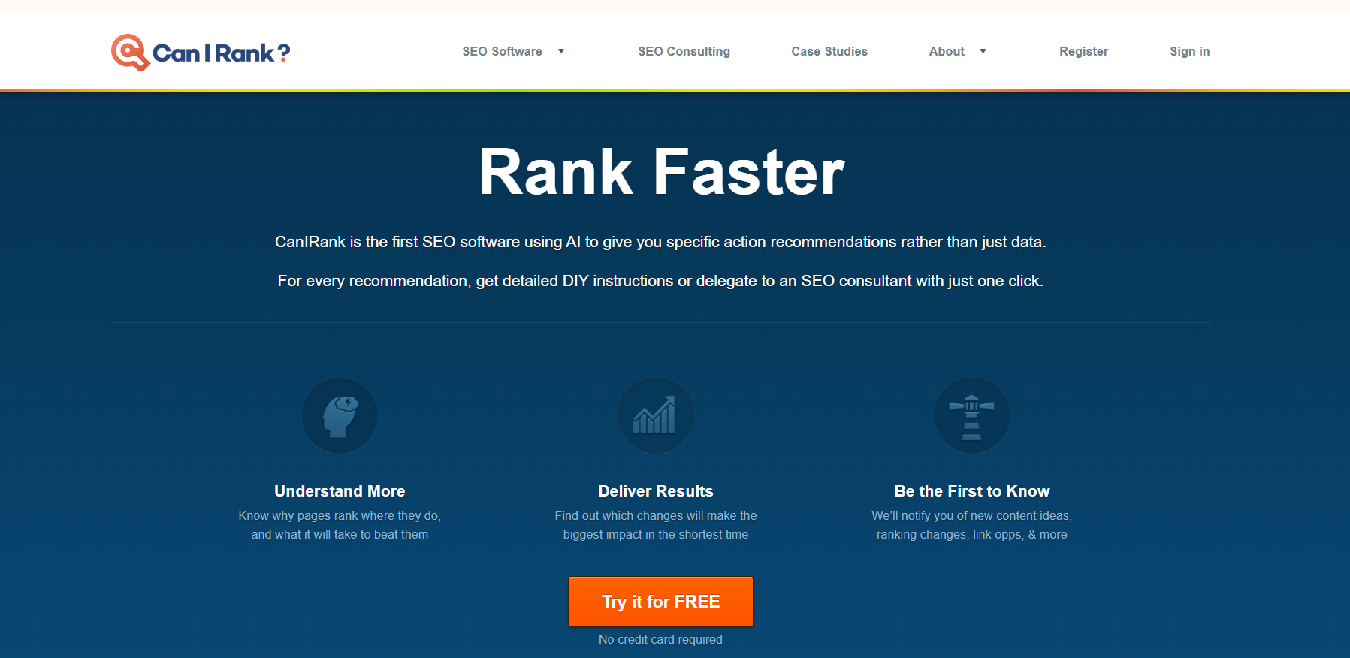
Task: Click the Understand More heading
Action: (340, 491)
